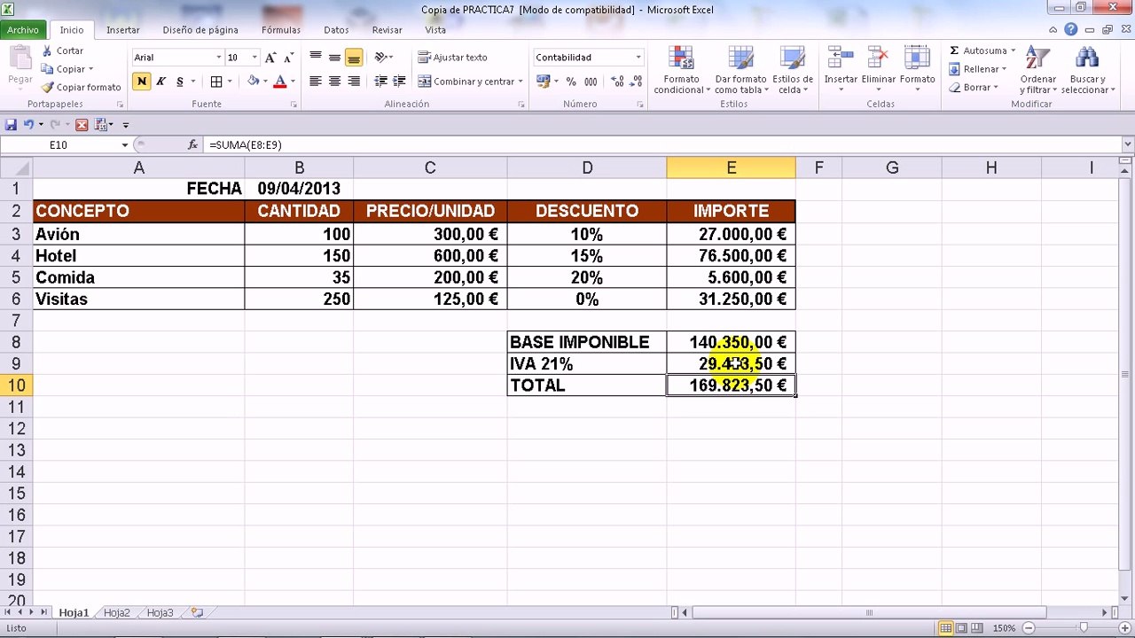Click the insert new worksheet tab icon
Viewport: 1135px width, 638px height.
(x=197, y=612)
